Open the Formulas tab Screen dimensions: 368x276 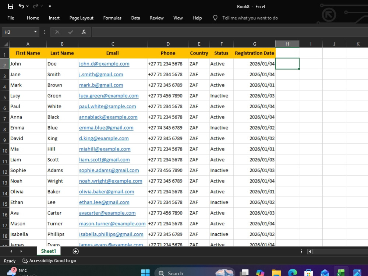point(112,18)
